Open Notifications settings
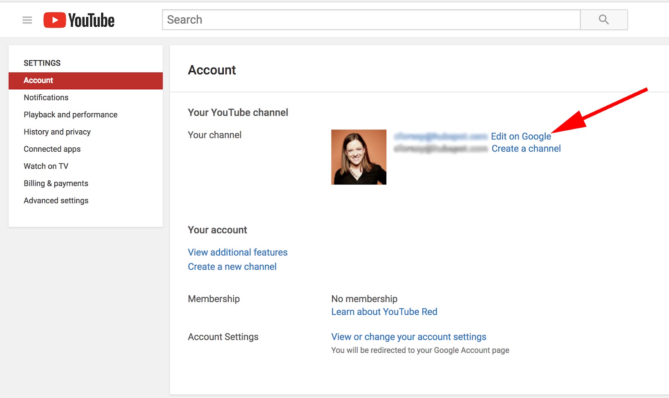The width and height of the screenshot is (669, 398). (46, 98)
